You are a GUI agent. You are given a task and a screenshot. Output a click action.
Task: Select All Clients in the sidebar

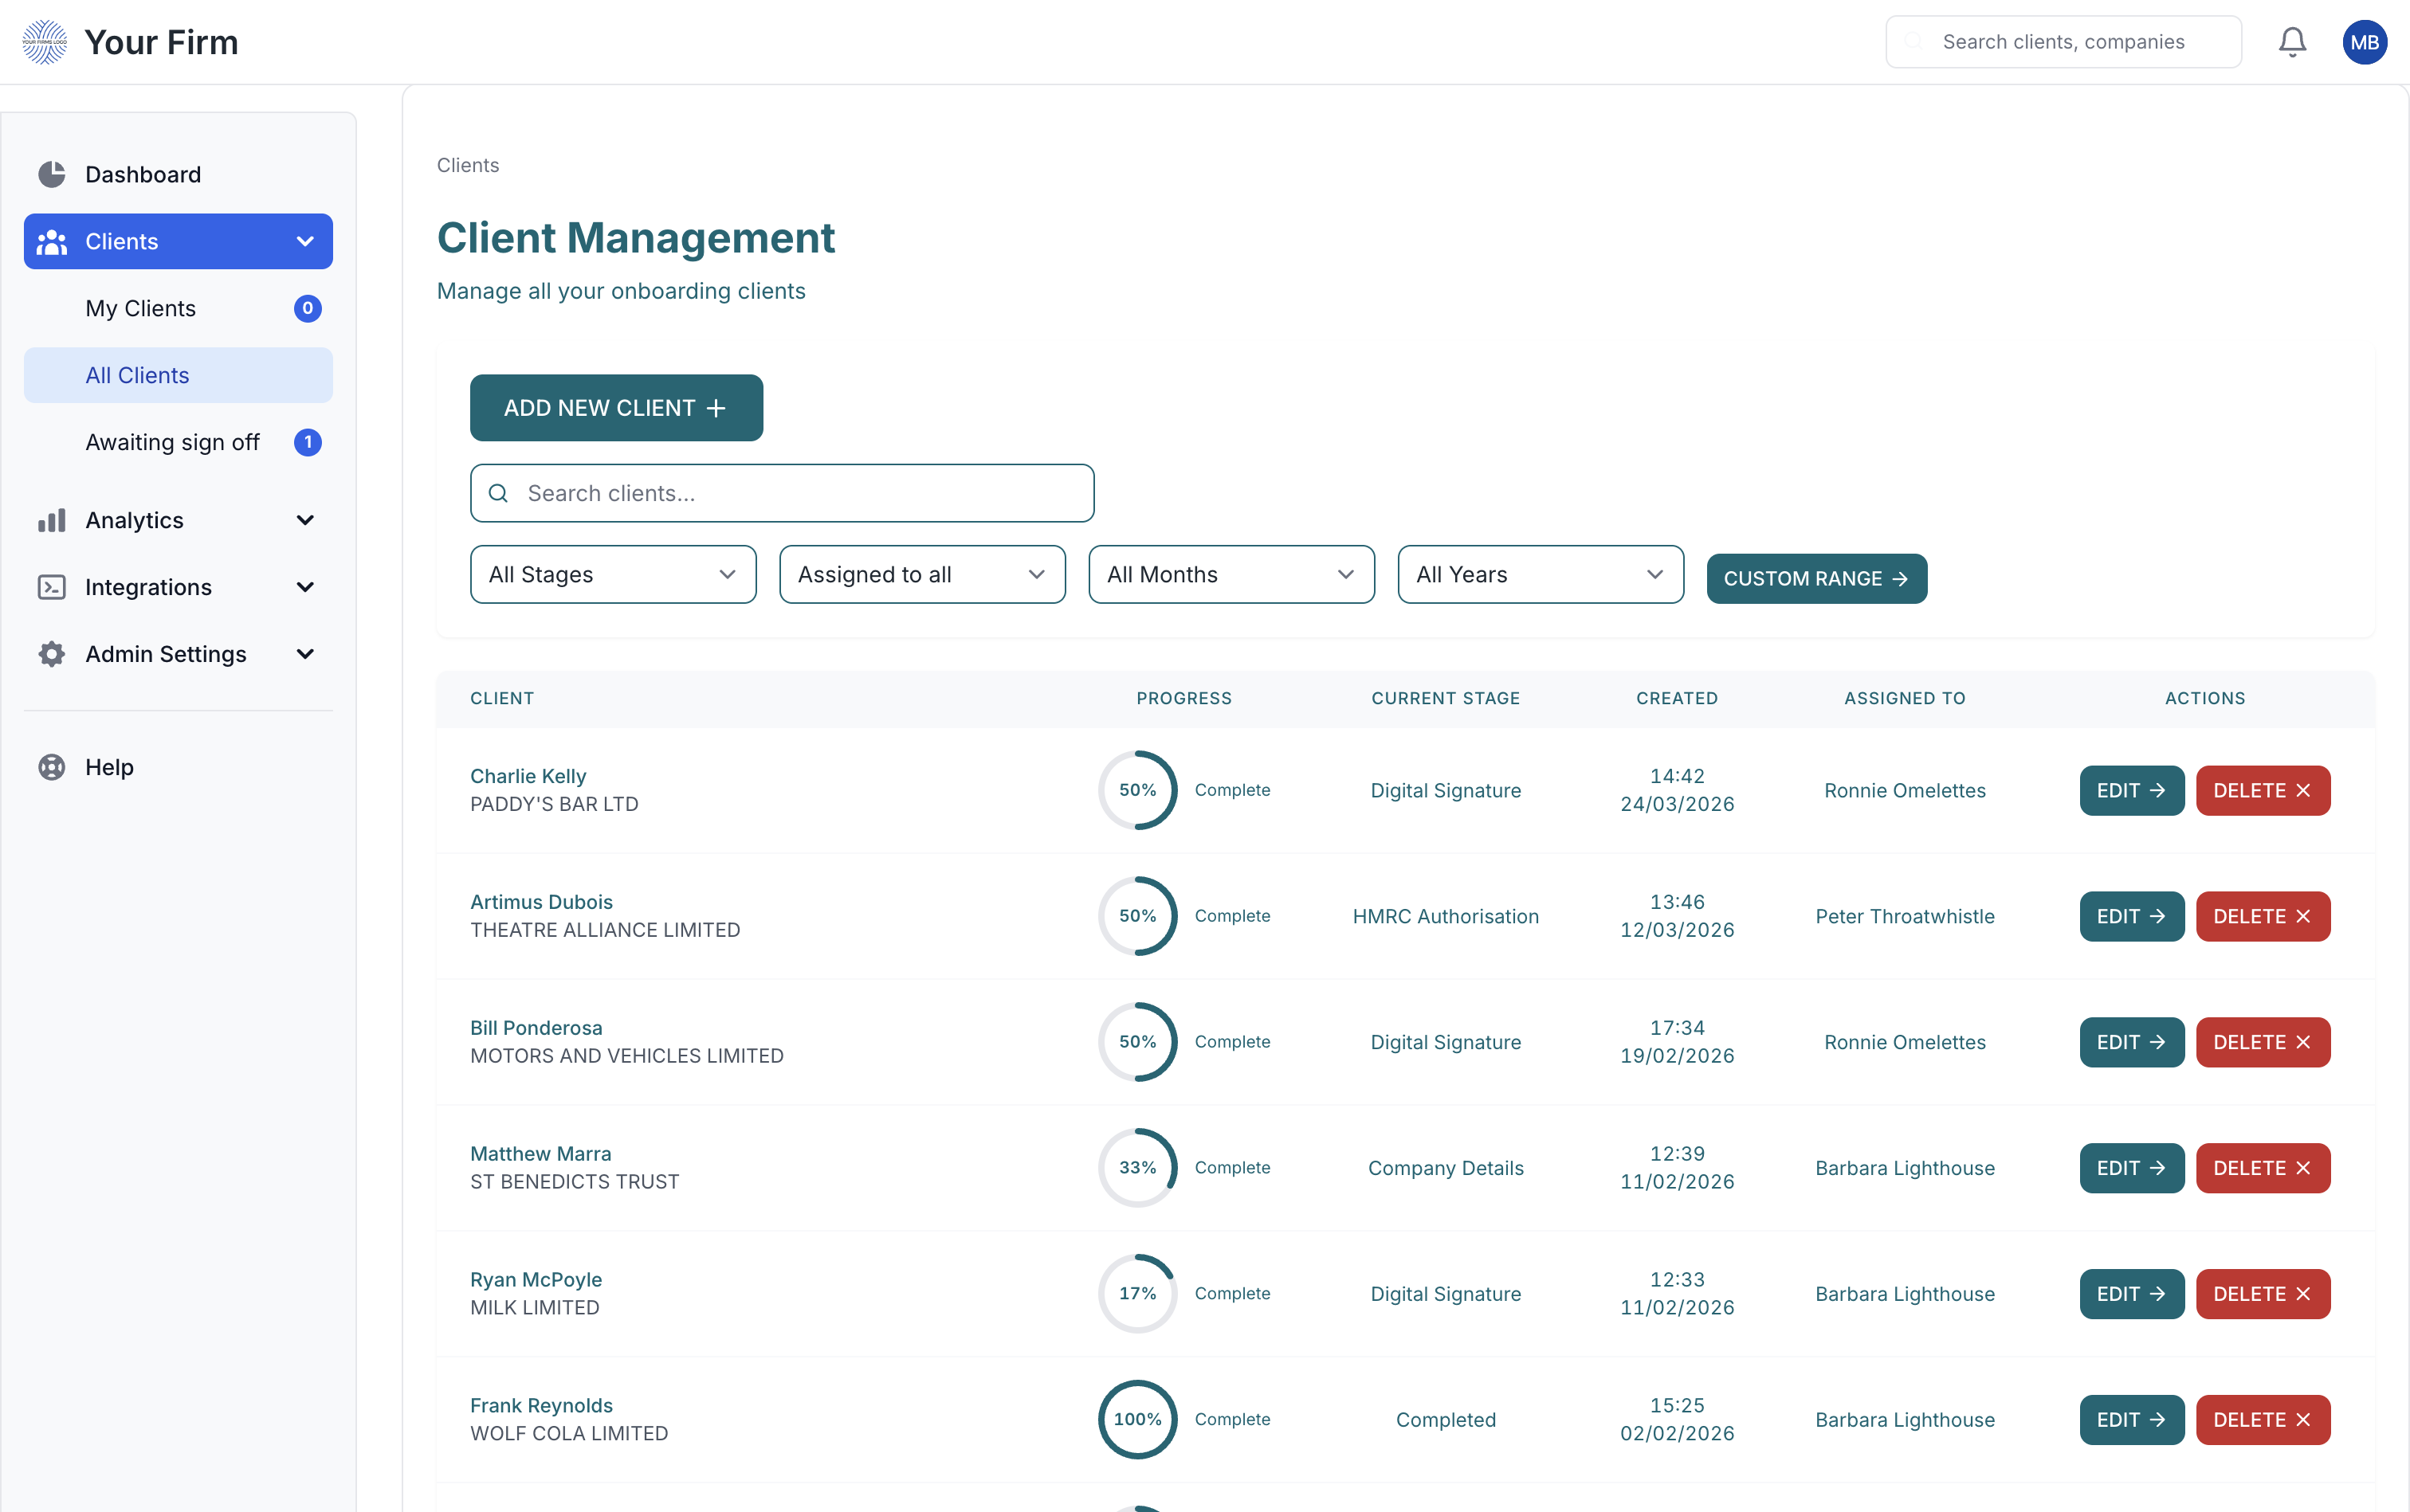click(138, 375)
